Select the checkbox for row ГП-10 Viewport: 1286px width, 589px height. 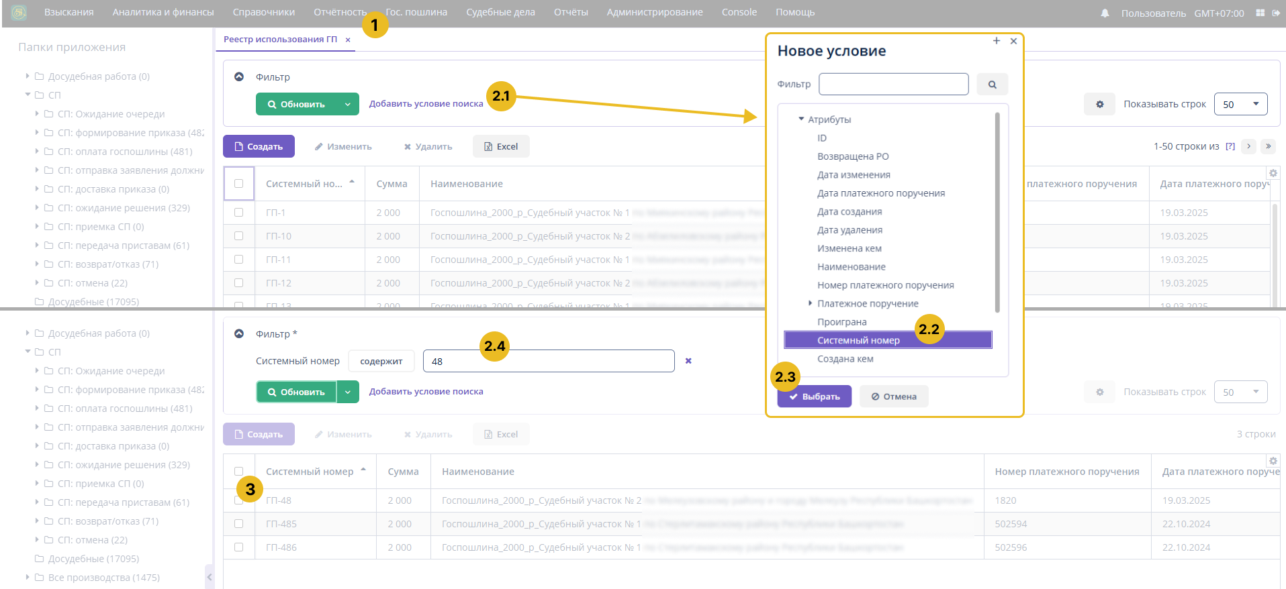point(238,236)
